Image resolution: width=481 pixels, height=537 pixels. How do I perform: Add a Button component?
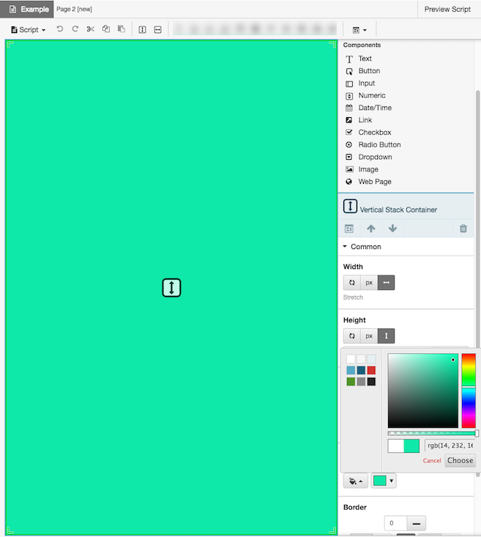click(x=369, y=71)
